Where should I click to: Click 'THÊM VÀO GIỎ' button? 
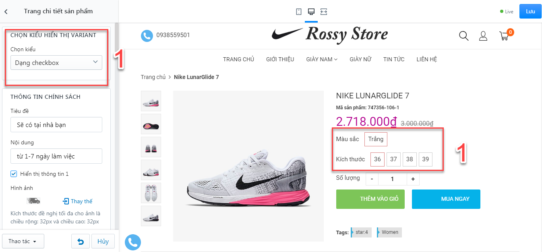[370, 199]
